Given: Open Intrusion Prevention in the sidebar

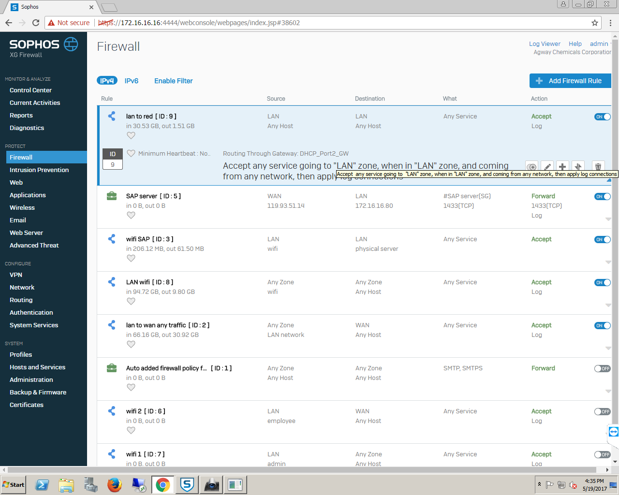Looking at the screenshot, I should [x=39, y=170].
